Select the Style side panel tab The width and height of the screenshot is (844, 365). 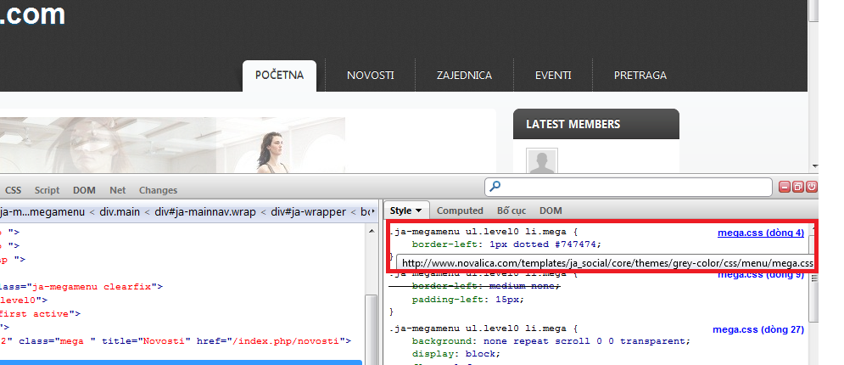click(x=405, y=211)
